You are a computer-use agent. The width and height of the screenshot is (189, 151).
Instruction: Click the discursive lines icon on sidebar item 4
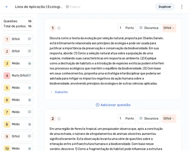[30, 75]
